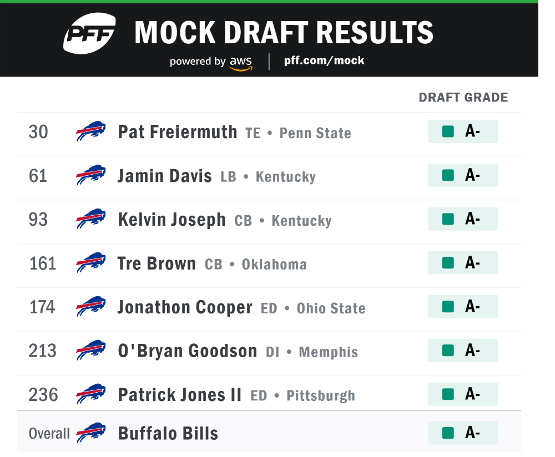Select the Buffalo Bills team name
555x457 pixels.
pos(168,433)
